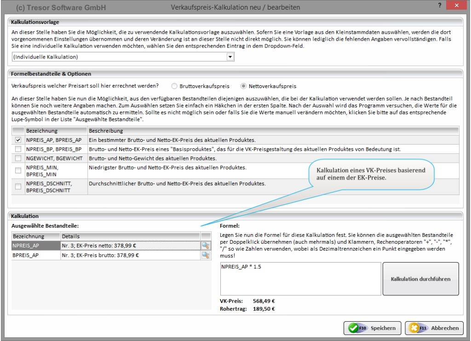Select the Nettoverkaufspreis radio button

coord(244,86)
